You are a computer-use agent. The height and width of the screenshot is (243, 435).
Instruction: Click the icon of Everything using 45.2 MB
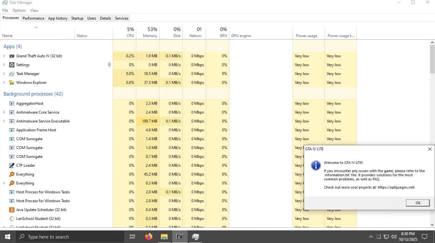[x=12, y=174]
